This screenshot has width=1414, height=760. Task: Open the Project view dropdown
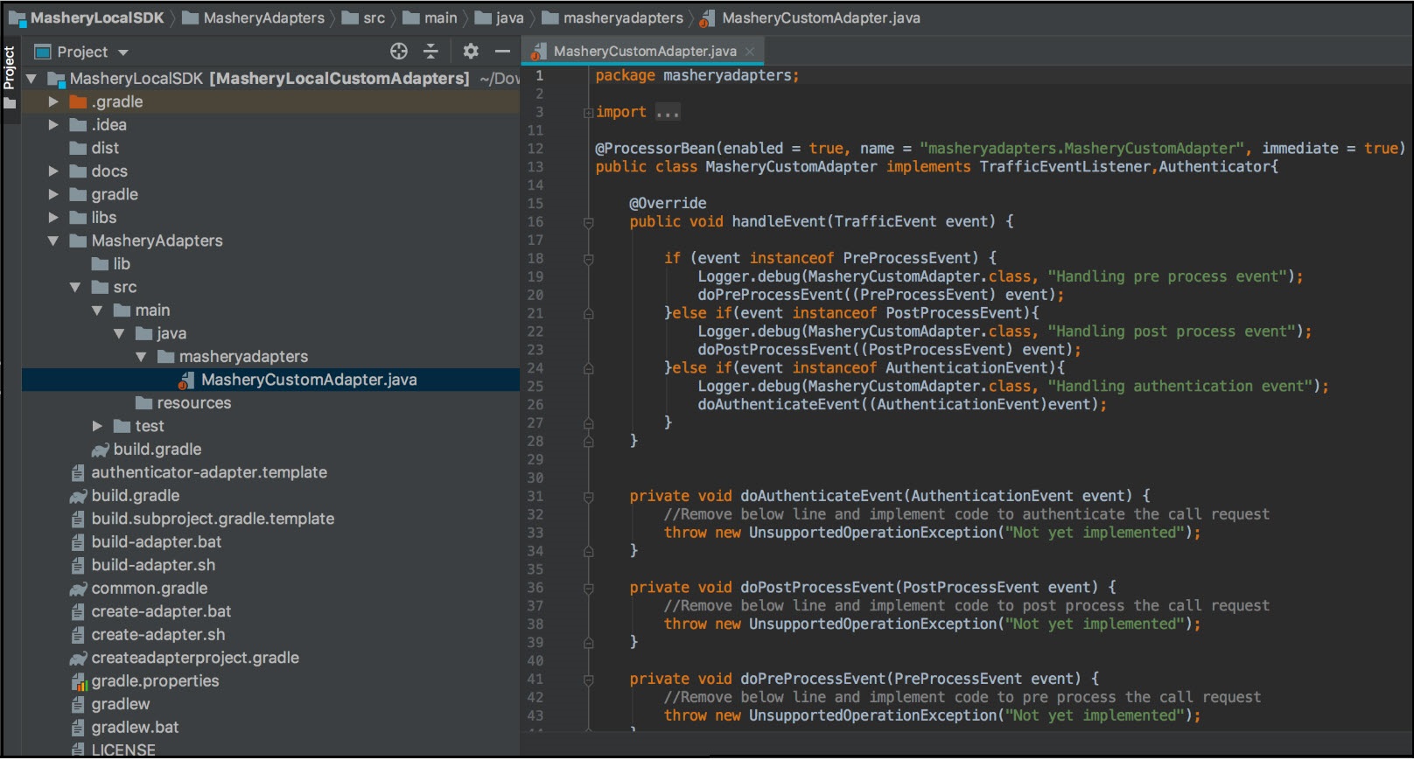pyautogui.click(x=123, y=52)
